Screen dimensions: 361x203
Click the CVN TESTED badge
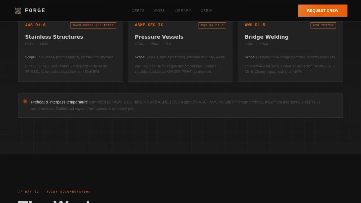click(323, 25)
